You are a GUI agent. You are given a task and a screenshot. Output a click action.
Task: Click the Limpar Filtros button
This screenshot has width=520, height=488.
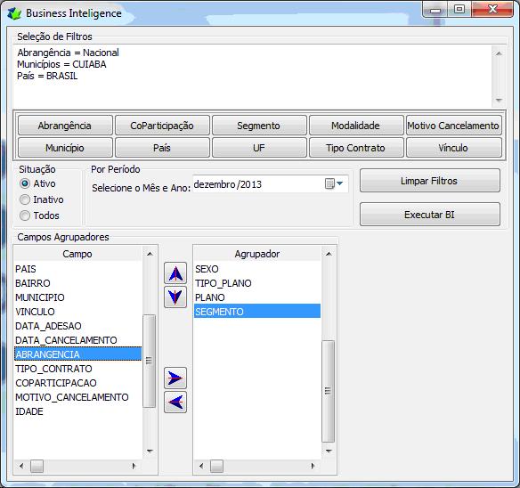[x=430, y=181]
